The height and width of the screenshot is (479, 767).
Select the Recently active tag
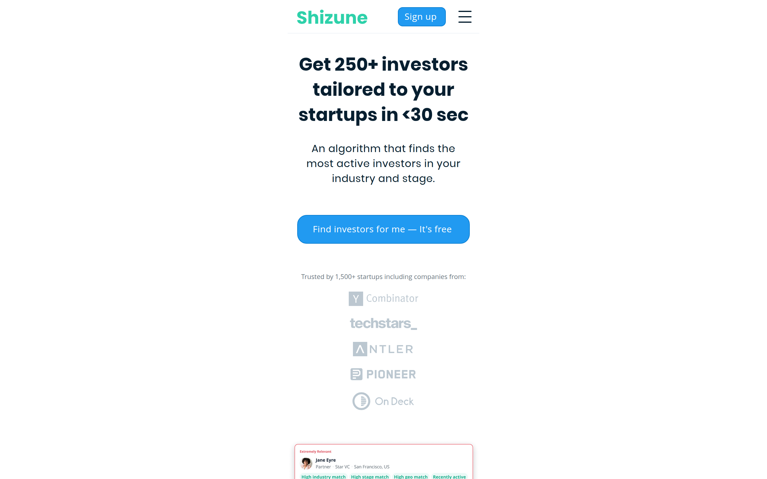(x=449, y=477)
